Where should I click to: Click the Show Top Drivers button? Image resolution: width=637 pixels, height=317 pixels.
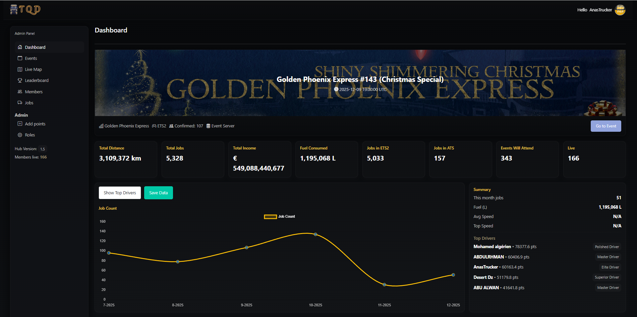[x=120, y=193]
